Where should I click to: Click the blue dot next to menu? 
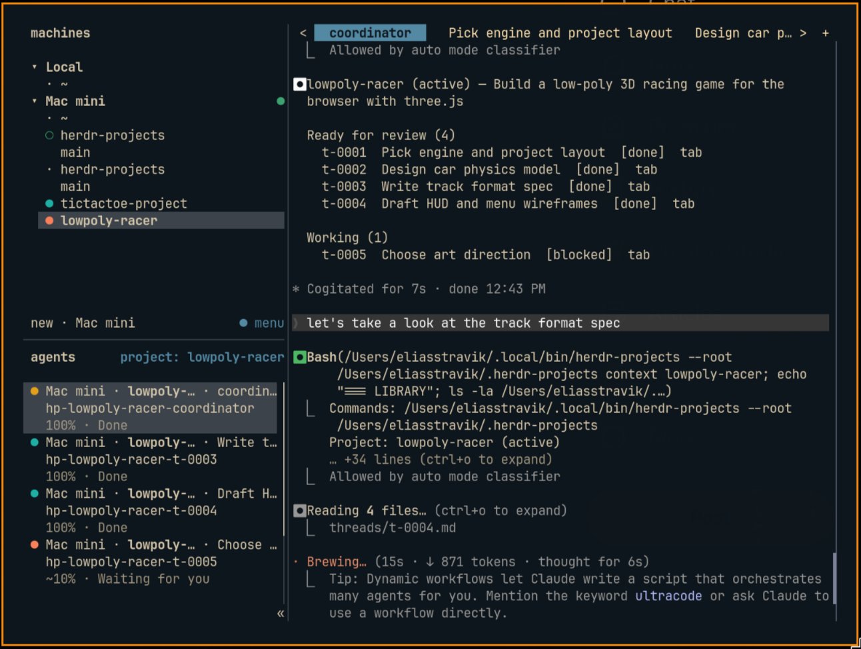coord(243,323)
